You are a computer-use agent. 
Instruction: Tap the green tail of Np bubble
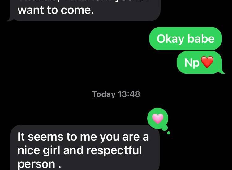pos(222,72)
